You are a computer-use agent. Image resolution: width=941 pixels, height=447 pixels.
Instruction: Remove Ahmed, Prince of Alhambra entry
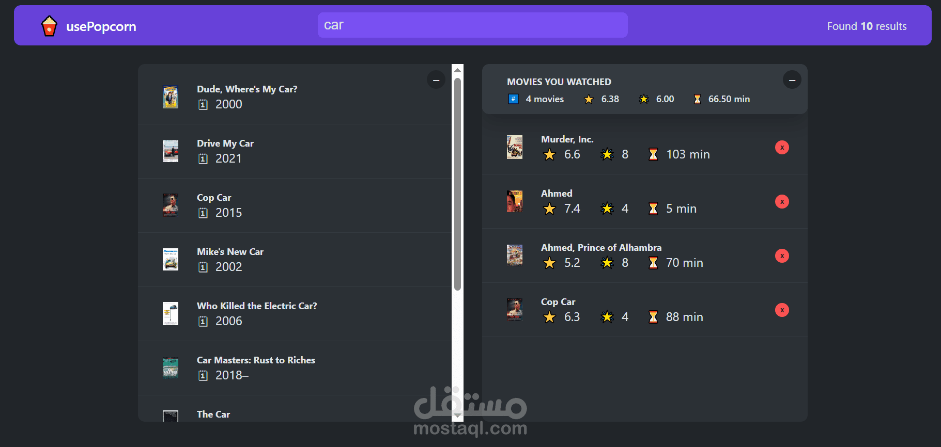pyautogui.click(x=782, y=256)
